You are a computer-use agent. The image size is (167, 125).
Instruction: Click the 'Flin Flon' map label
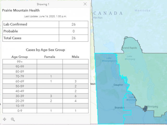(x=98, y=18)
